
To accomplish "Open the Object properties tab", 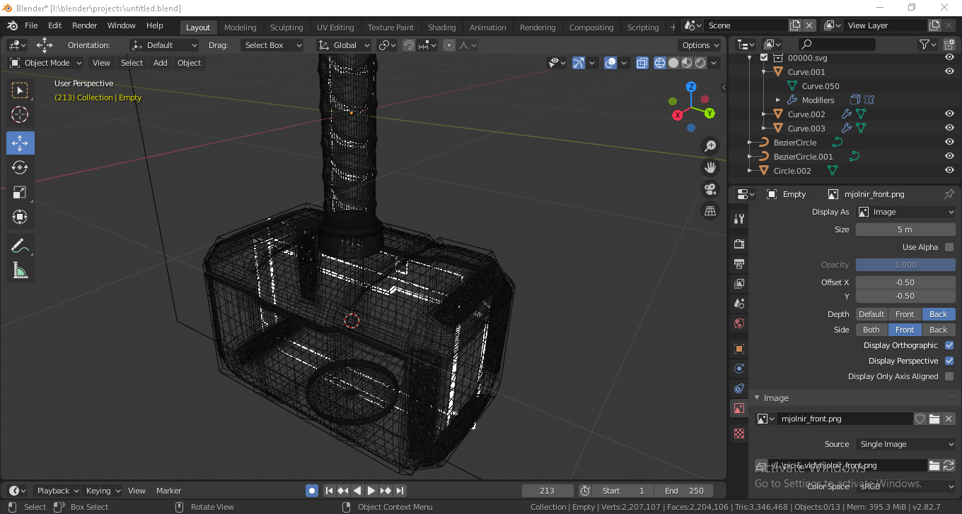I will [739, 349].
